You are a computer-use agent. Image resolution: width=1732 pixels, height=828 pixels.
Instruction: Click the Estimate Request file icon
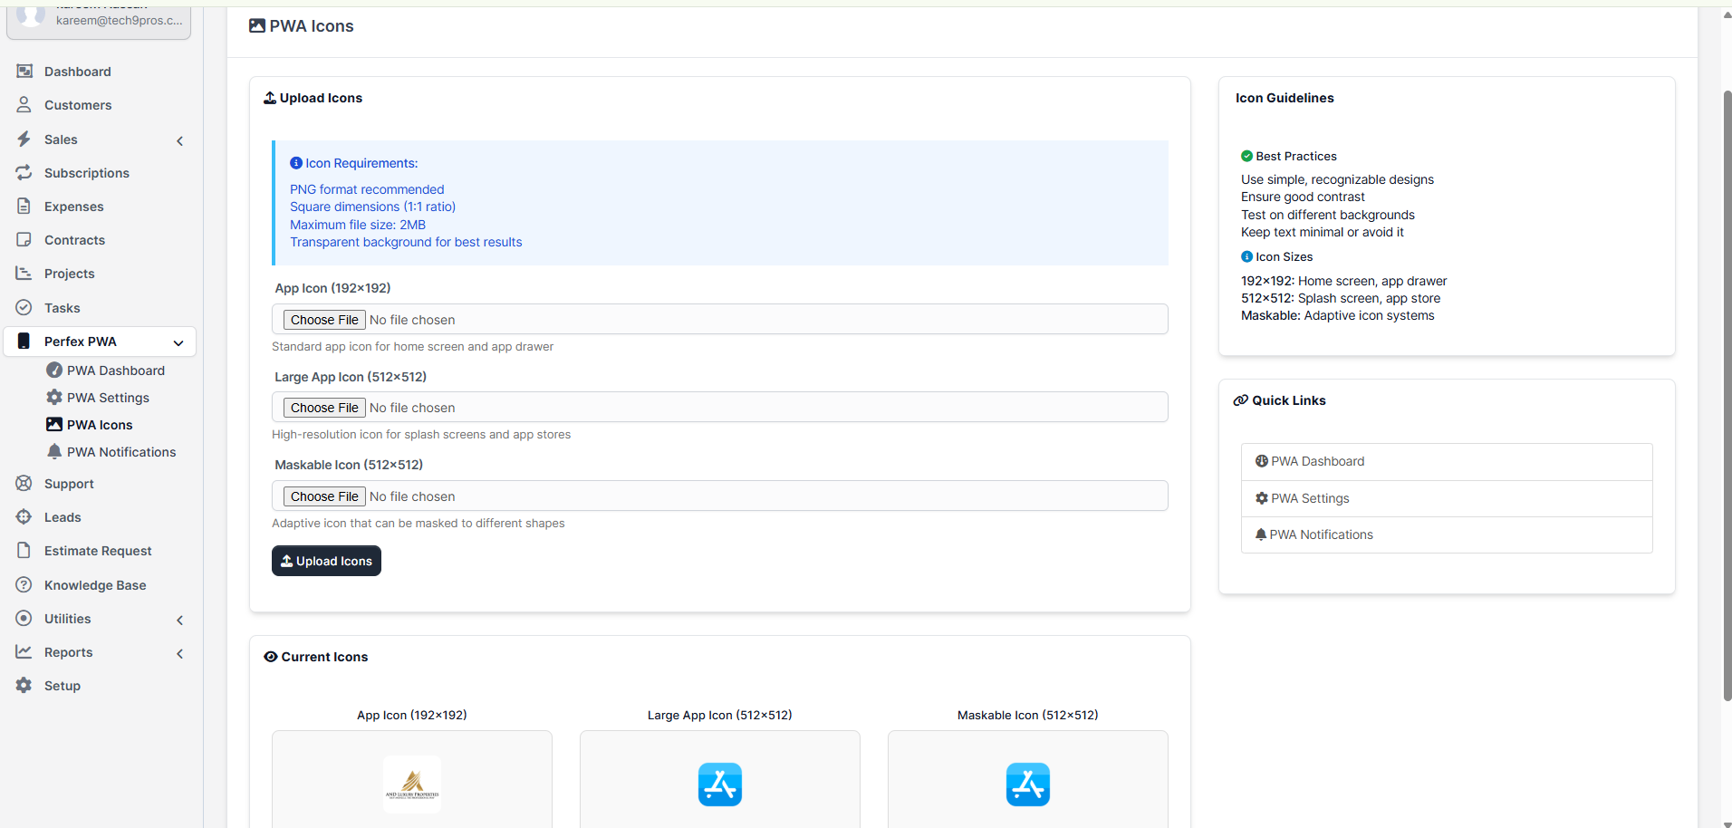[24, 550]
